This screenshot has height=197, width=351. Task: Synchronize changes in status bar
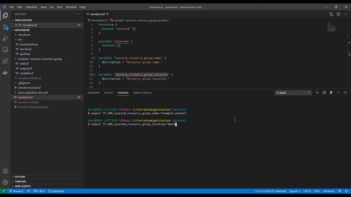[29, 191]
